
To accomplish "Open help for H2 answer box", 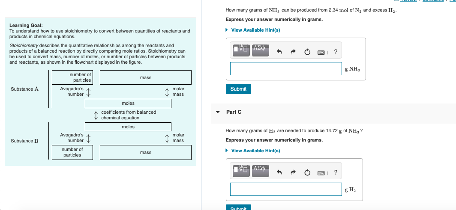I will (336, 173).
